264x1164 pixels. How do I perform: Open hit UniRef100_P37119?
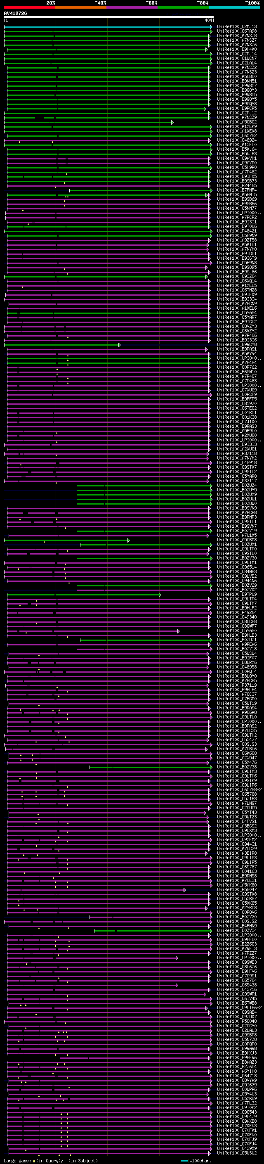(237, 685)
